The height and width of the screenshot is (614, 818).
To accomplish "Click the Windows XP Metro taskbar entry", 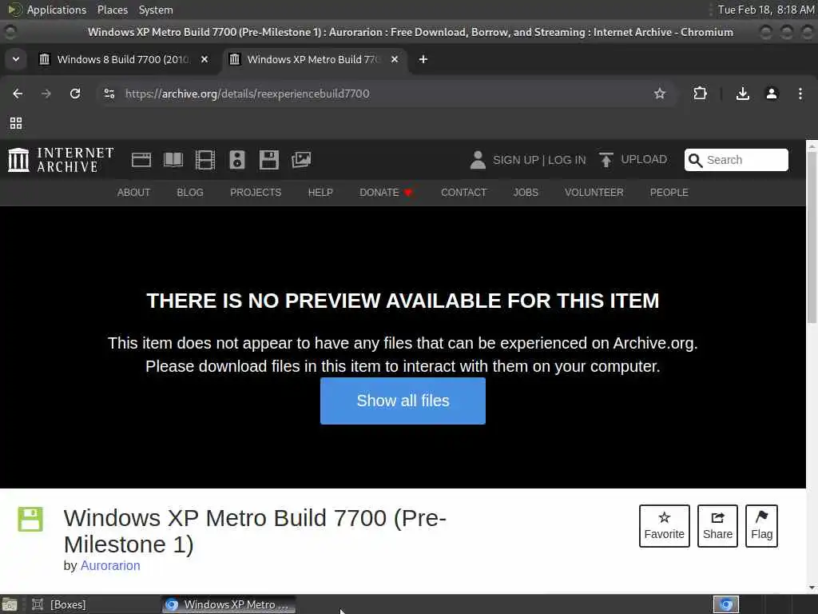I will point(228,604).
